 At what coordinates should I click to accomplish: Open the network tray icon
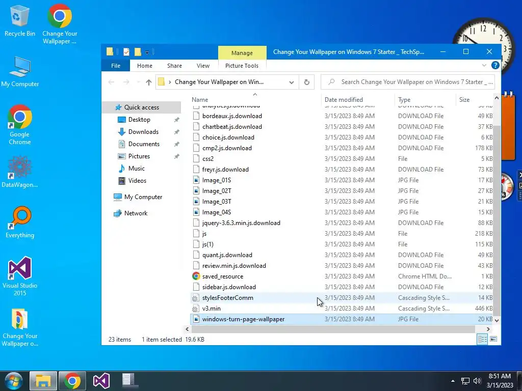tap(465, 381)
